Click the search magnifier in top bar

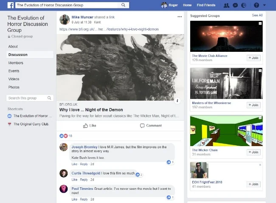tap(124, 5)
